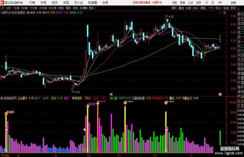Click the 多股 button
The height and width of the screenshot is (157, 244).
188,8
